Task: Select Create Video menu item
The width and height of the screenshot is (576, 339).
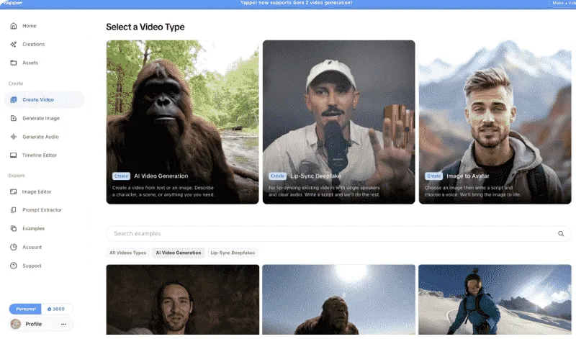Action: 44,99
